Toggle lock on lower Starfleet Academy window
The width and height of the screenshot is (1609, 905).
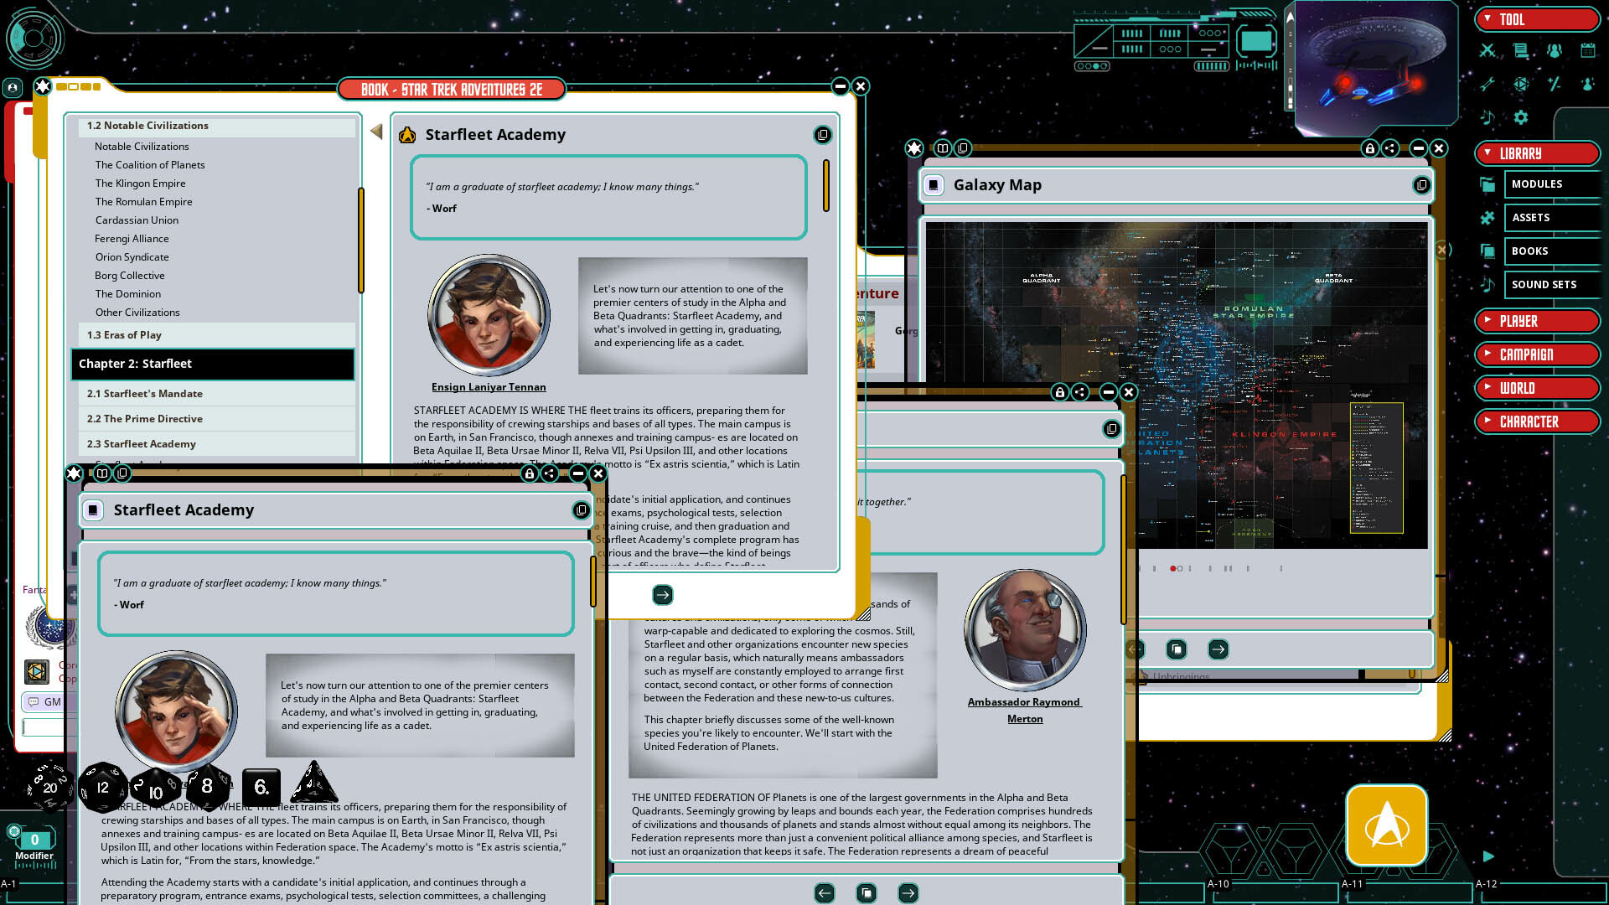point(529,473)
